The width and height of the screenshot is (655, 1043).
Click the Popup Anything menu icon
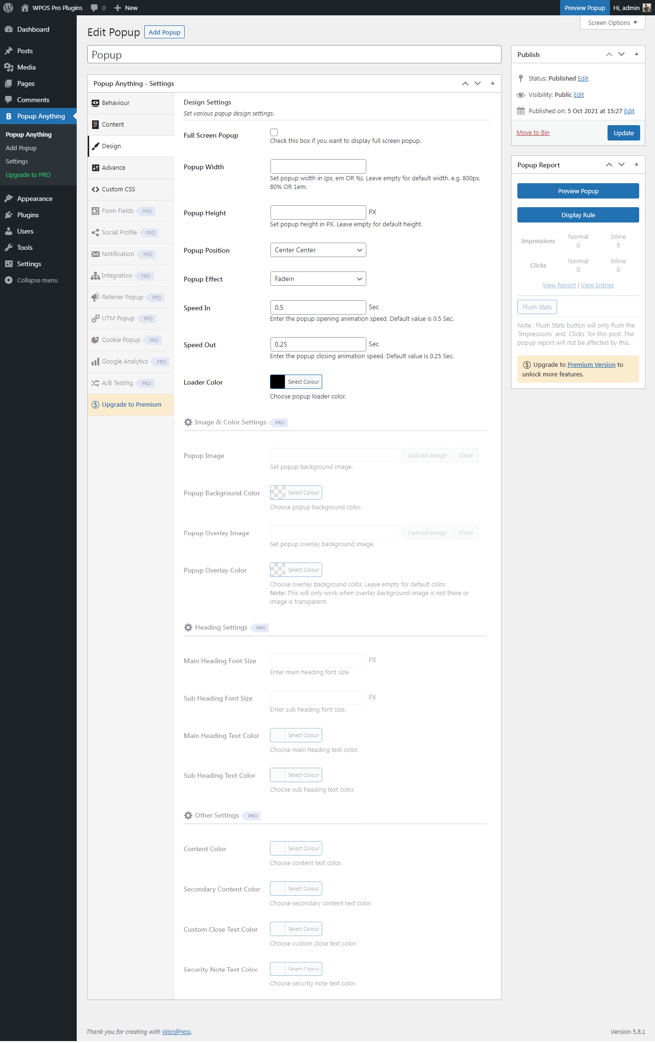click(9, 116)
